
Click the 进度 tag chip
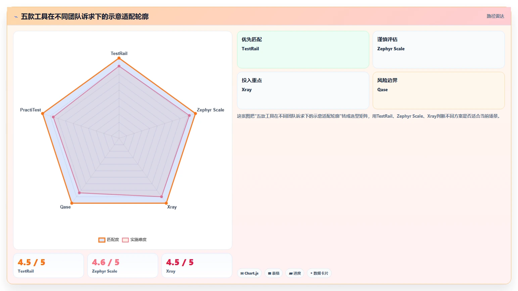tap(295, 273)
